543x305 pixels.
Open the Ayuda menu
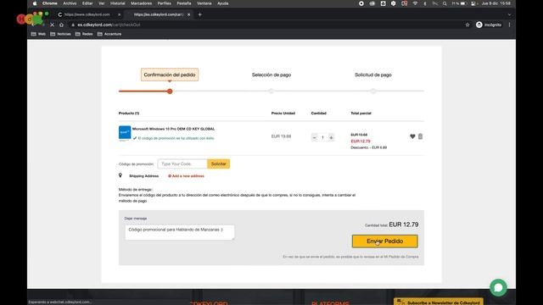(x=222, y=3)
